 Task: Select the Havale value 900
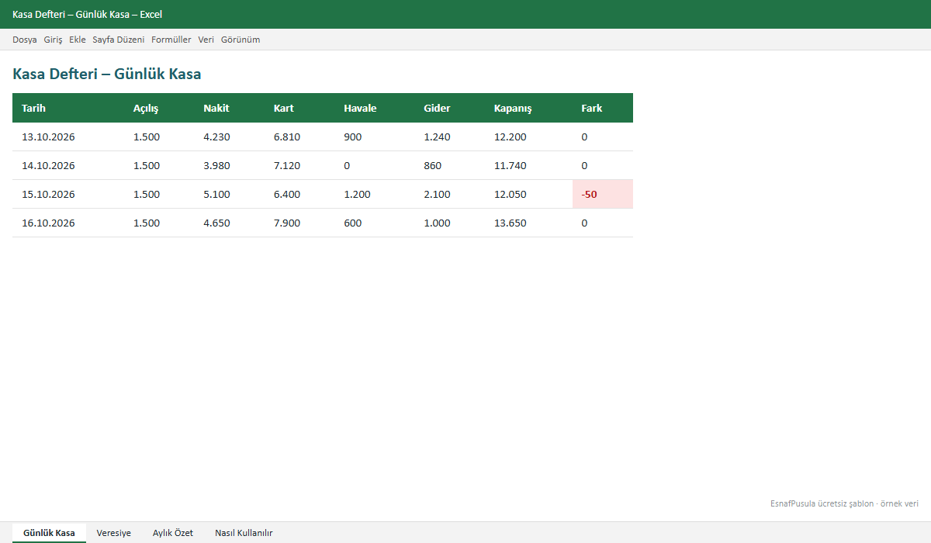375,137
